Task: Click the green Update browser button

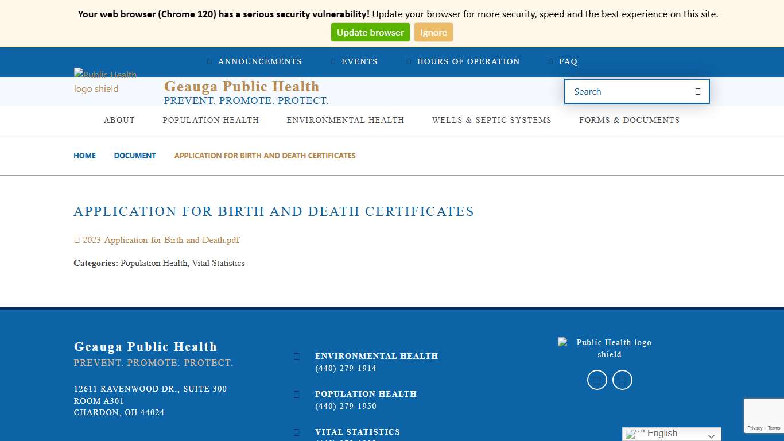Action: 370,32
